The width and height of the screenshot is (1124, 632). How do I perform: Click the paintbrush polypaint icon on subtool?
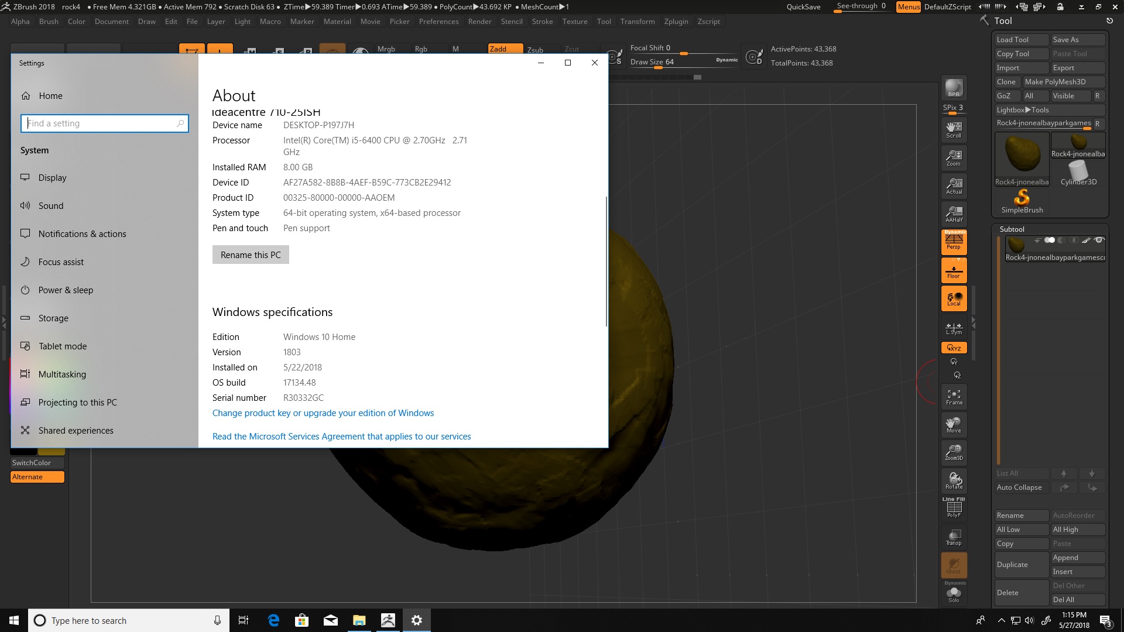click(1086, 240)
